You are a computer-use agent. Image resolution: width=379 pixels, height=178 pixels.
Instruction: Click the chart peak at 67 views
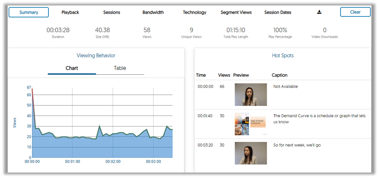coord(32,89)
